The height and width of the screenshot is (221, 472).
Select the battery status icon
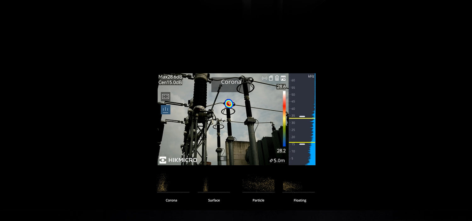[x=277, y=78]
